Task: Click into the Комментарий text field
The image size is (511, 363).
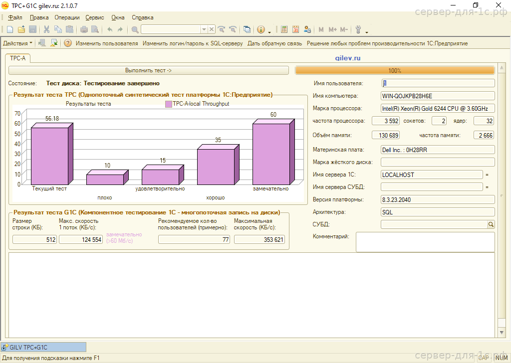Action: (425, 242)
